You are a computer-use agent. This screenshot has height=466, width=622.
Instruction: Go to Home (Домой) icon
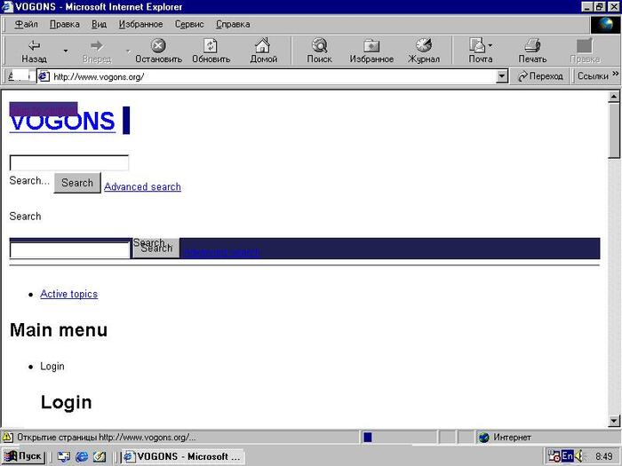point(263,45)
